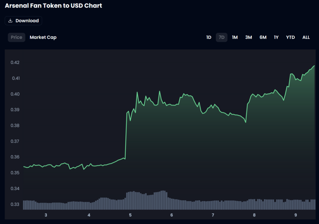Switch to the Market Cap tab
319x224 pixels.
[43, 37]
